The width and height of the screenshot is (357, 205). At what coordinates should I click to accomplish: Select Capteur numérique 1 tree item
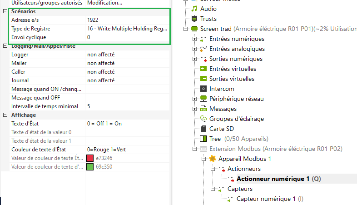pyautogui.click(x=266, y=199)
